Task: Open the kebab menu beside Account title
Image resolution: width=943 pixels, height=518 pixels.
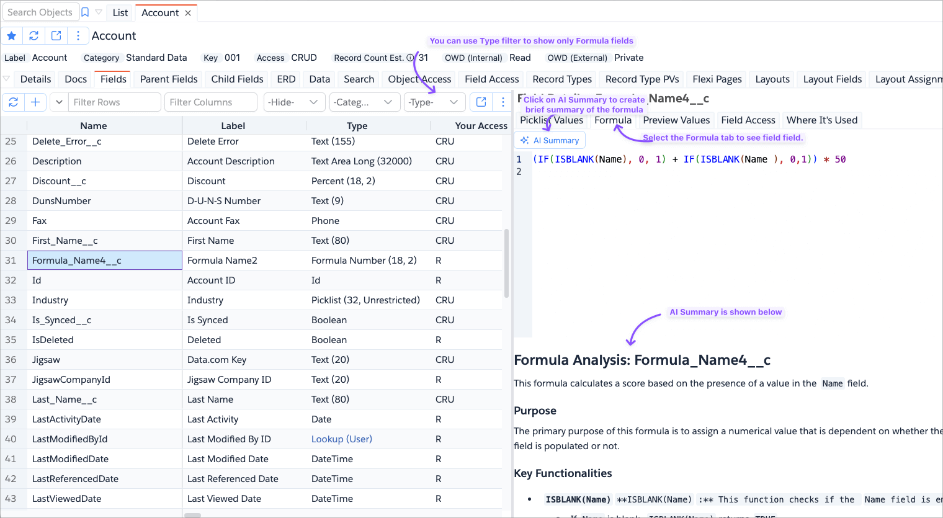Action: pos(78,36)
